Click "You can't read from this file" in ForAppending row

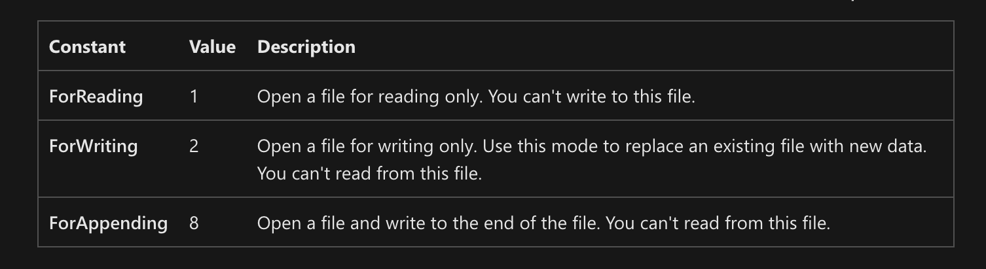(718, 223)
